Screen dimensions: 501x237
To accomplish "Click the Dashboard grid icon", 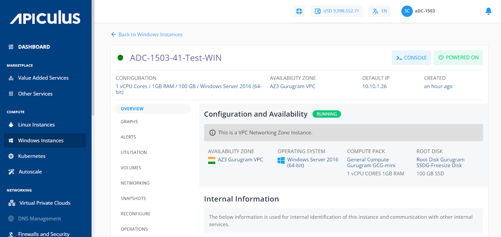I will click(x=11, y=47).
